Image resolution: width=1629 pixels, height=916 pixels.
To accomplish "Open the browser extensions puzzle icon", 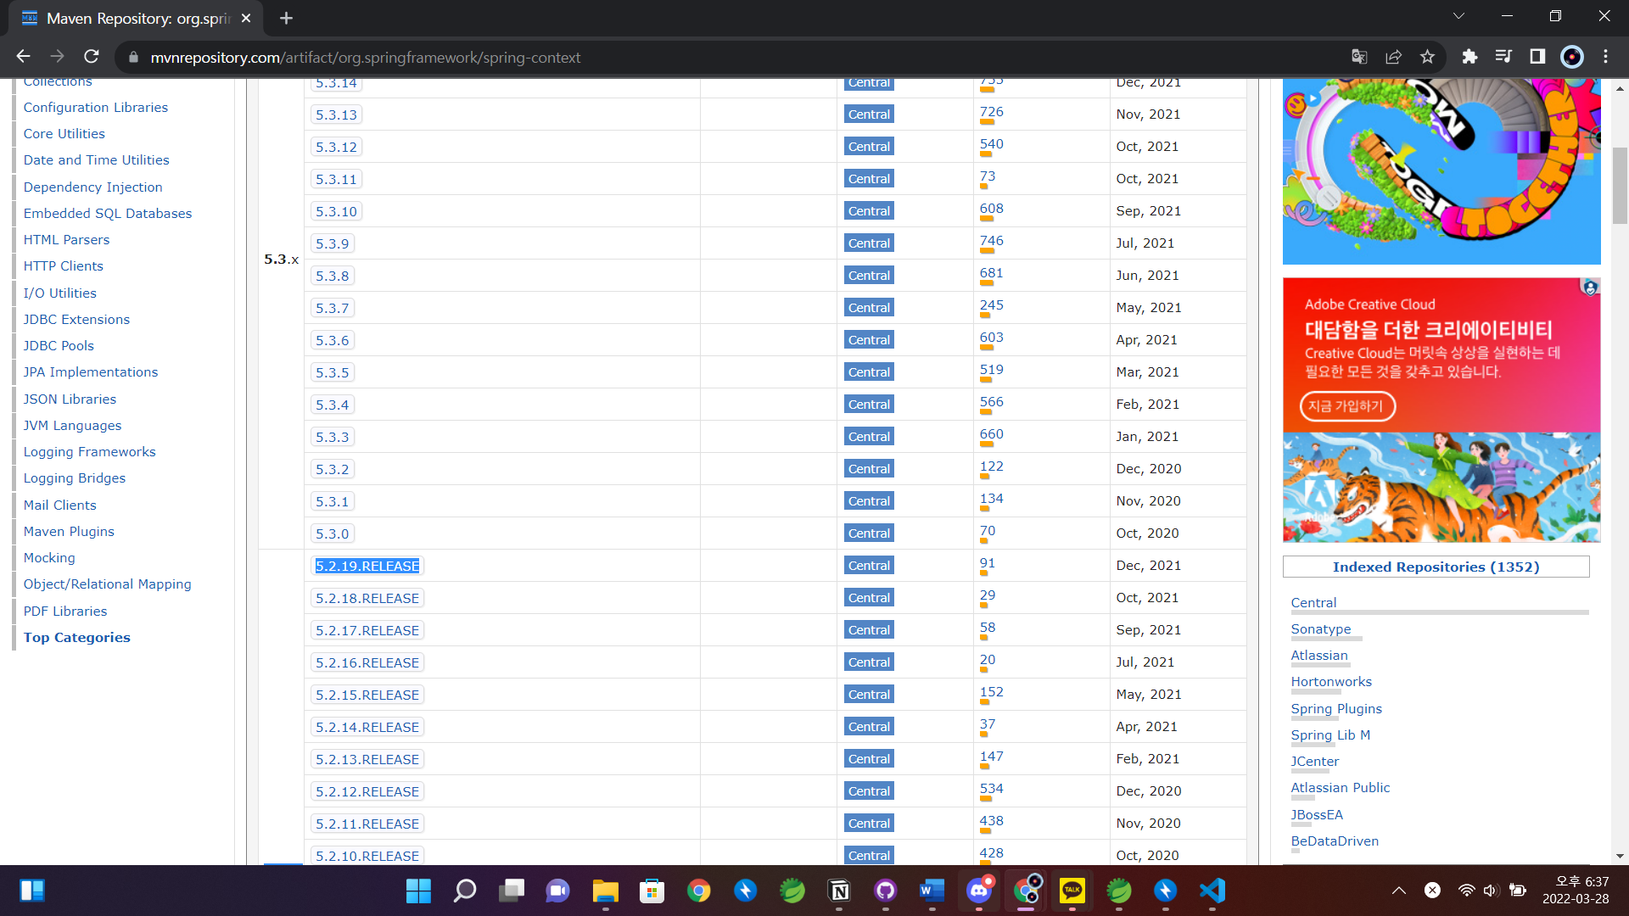I will coord(1469,57).
